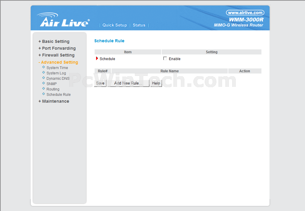Open the Status page
Screen dimensions: 305x211
click(x=139, y=25)
